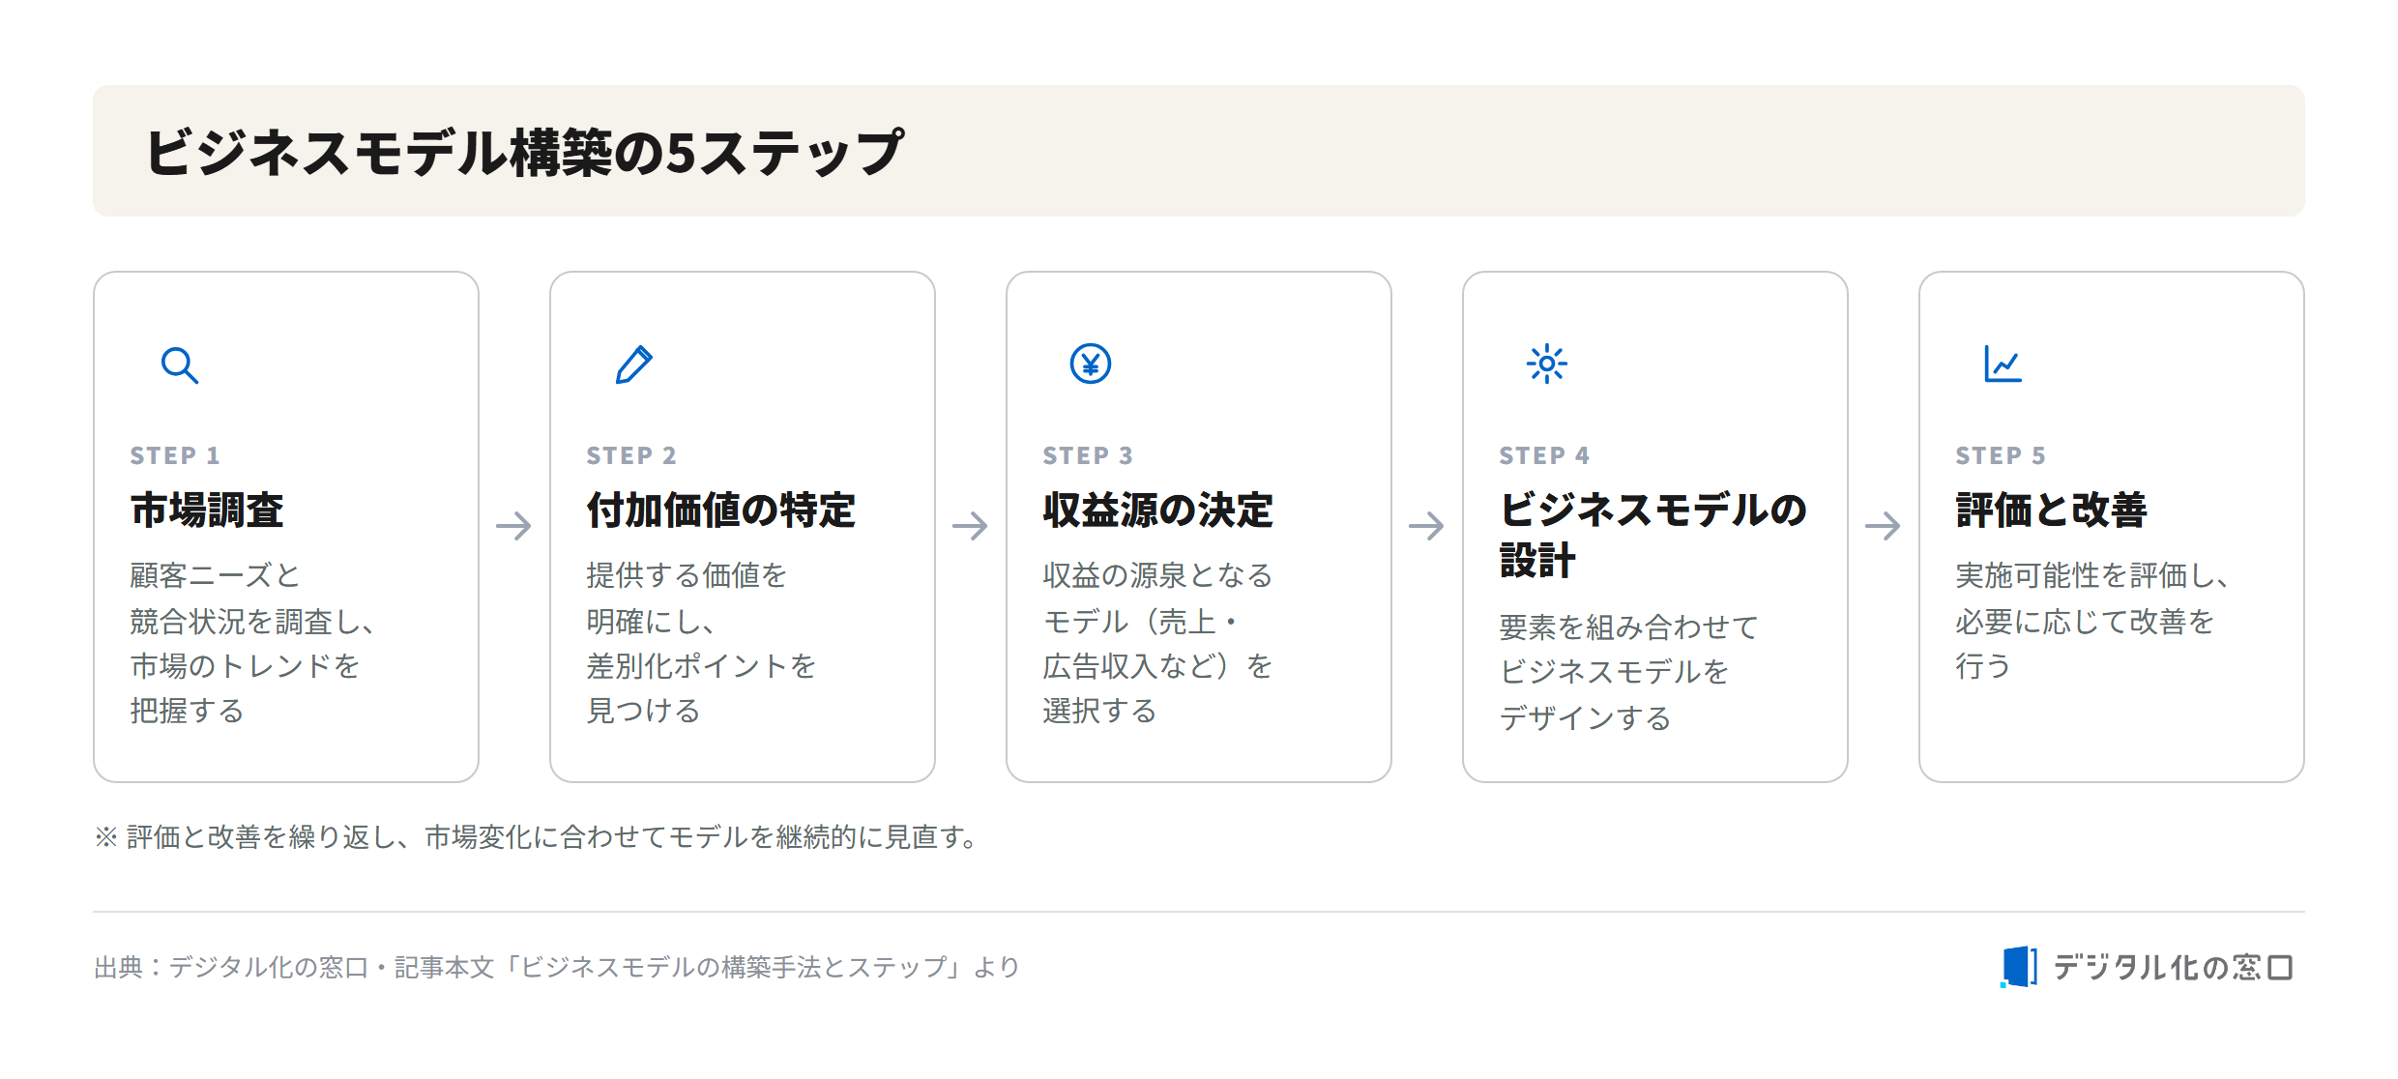Click the line chart icon in Step 5
The image size is (2398, 1079).
tap(2003, 364)
